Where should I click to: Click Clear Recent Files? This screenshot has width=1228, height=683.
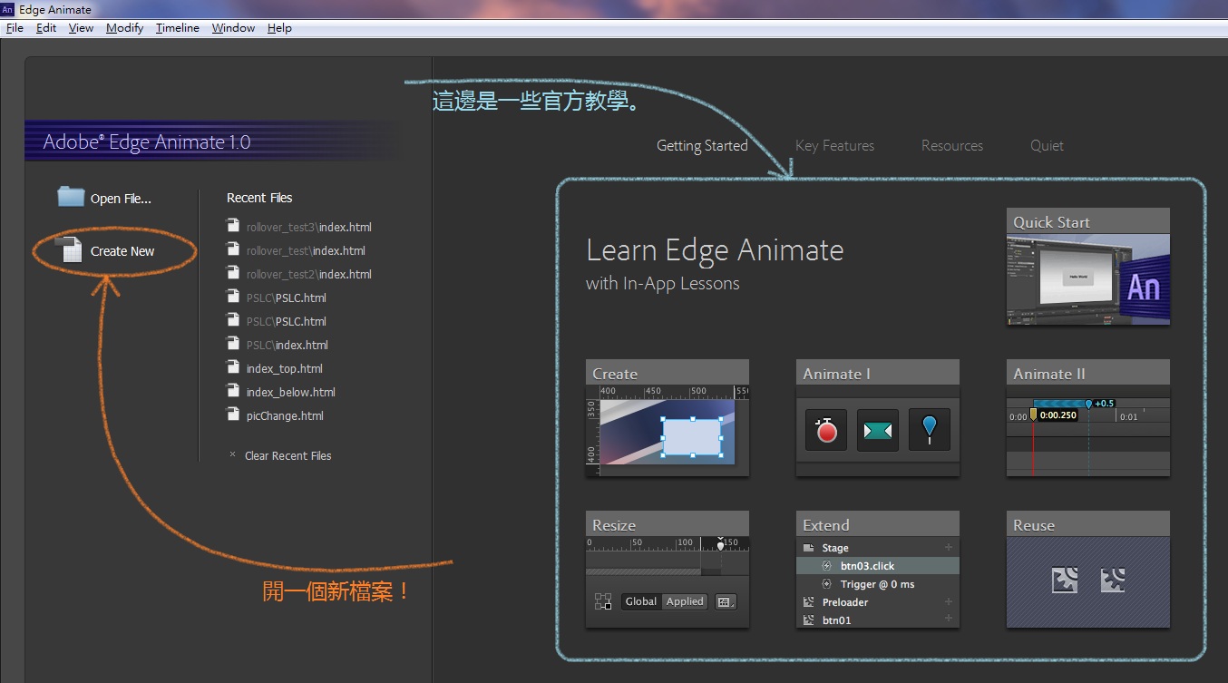pyautogui.click(x=288, y=456)
